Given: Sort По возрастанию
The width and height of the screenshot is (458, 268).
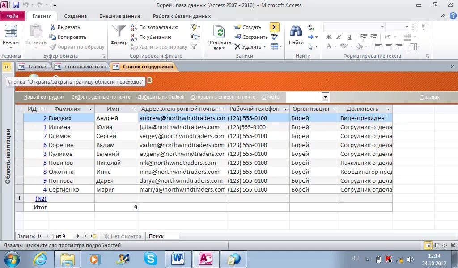Looking at the screenshot, I should 154,27.
